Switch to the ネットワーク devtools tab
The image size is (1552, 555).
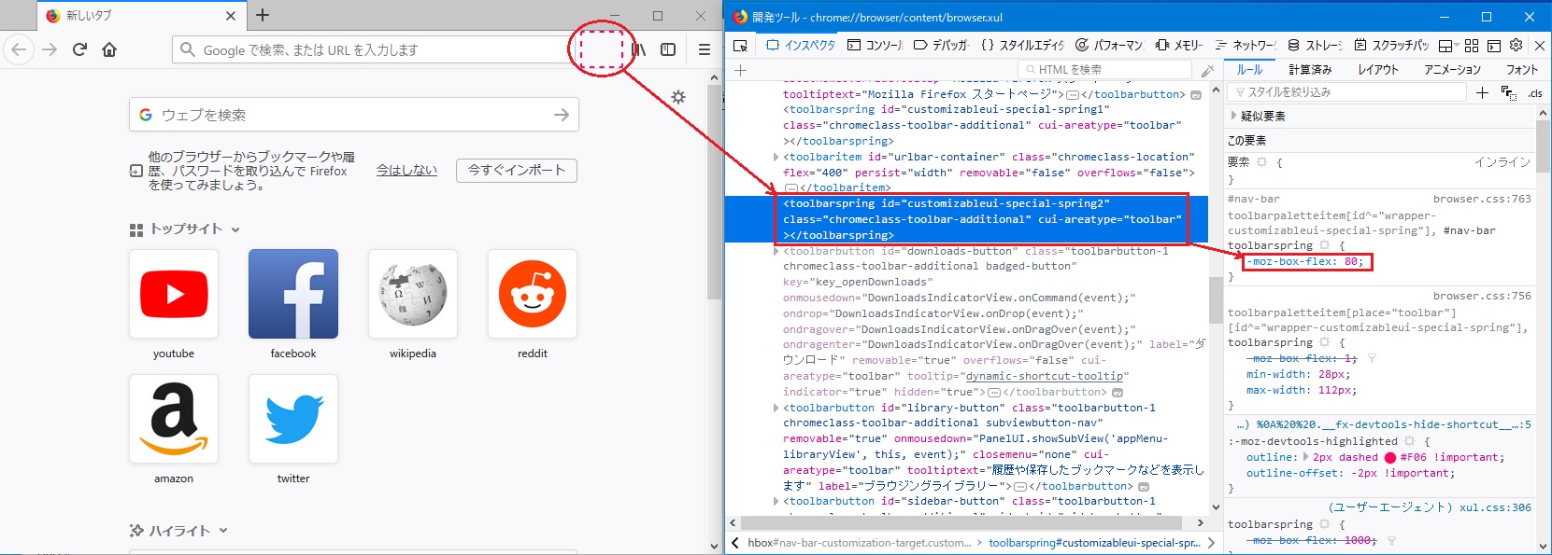pyautogui.click(x=1246, y=45)
